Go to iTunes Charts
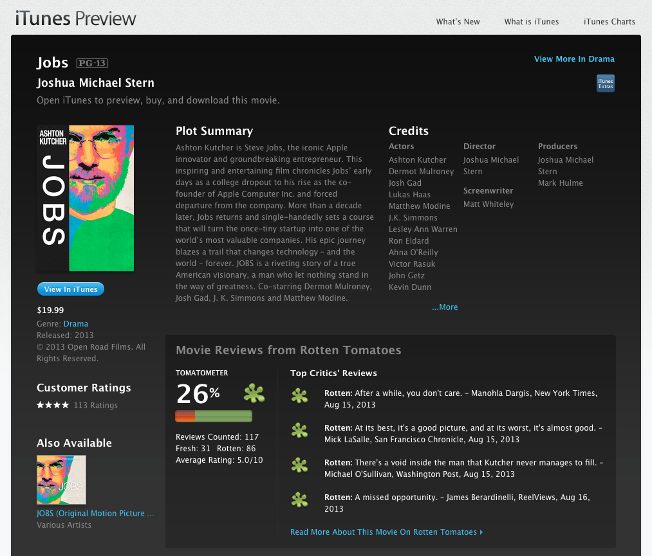 609,22
